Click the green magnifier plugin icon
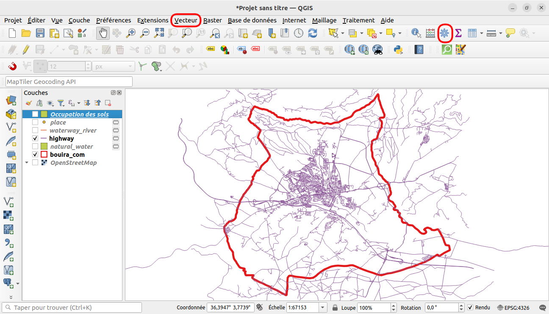The width and height of the screenshot is (549, 314). (447, 50)
